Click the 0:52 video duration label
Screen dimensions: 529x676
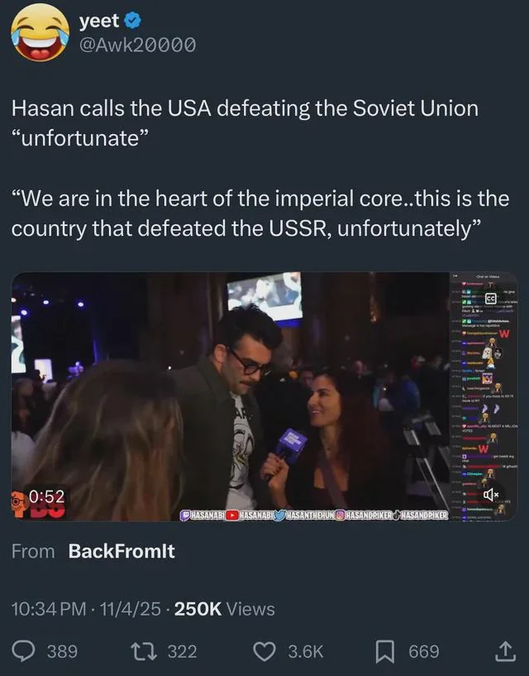pos(47,496)
